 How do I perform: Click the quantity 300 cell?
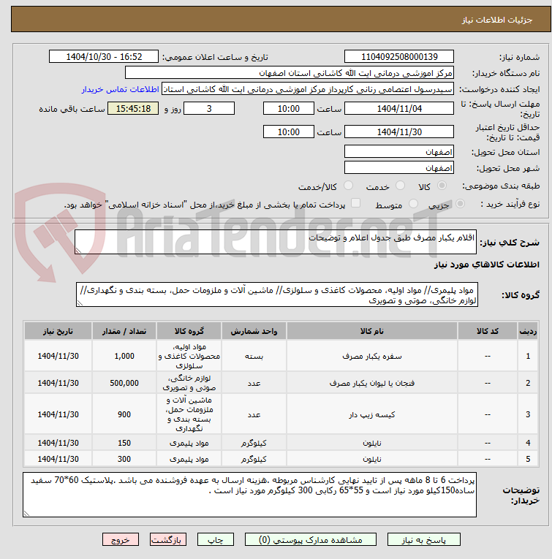[x=124, y=459]
